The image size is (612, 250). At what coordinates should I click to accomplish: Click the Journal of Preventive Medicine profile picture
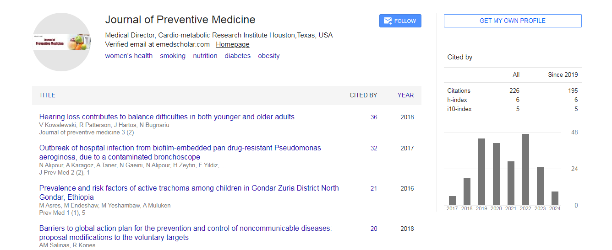(x=61, y=42)
